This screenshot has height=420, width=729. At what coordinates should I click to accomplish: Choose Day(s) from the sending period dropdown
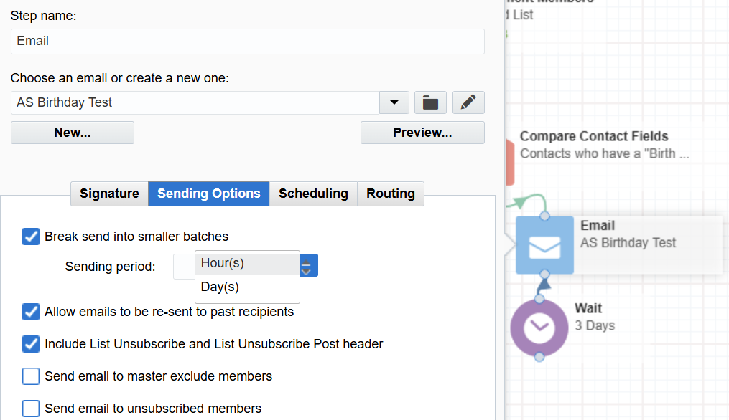click(x=218, y=287)
